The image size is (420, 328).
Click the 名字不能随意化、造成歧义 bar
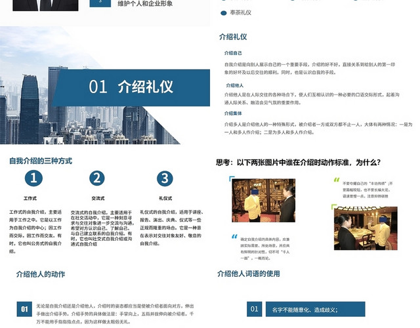315,309
